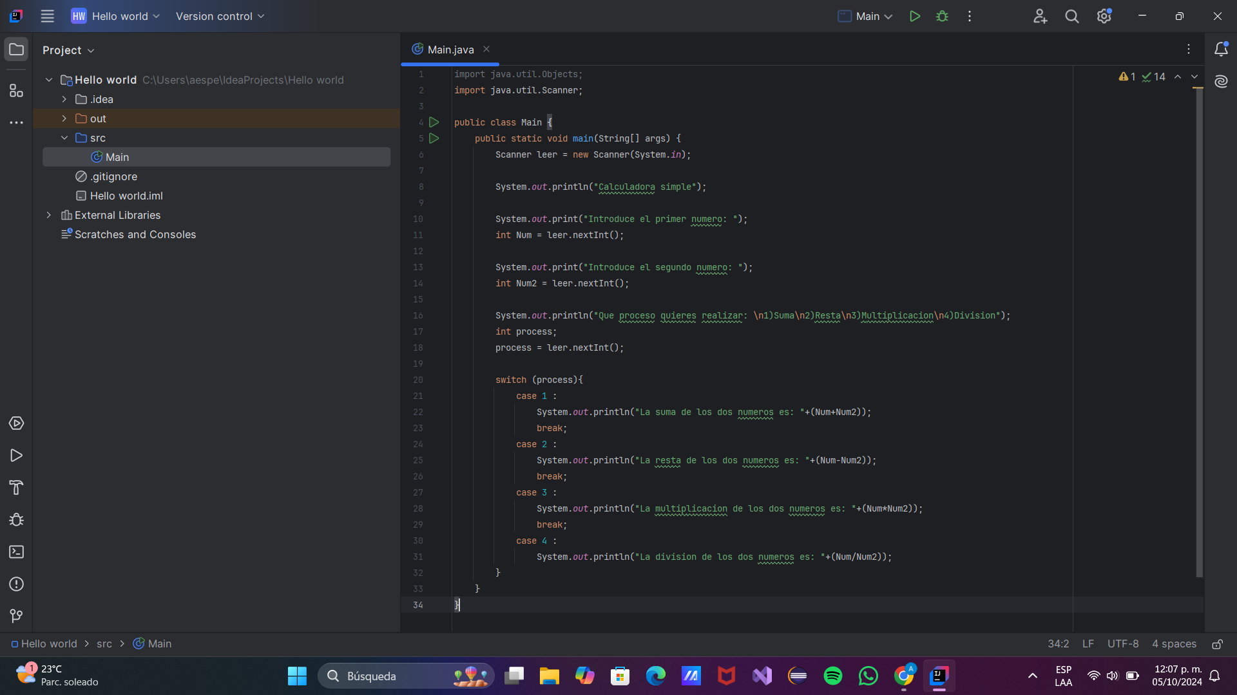Open the main hamburger menu

[x=47, y=16]
